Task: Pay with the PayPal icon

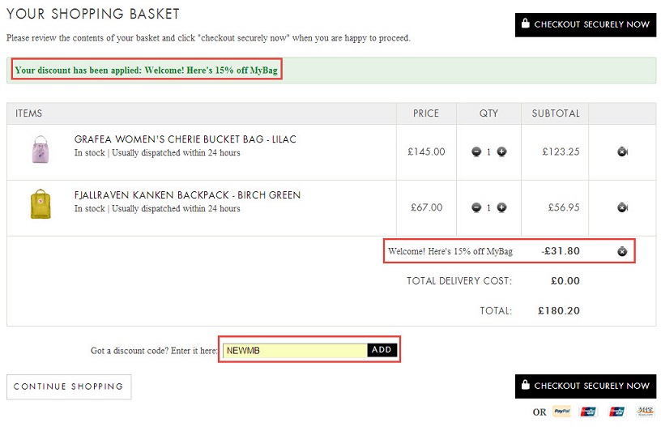Action: (562, 412)
